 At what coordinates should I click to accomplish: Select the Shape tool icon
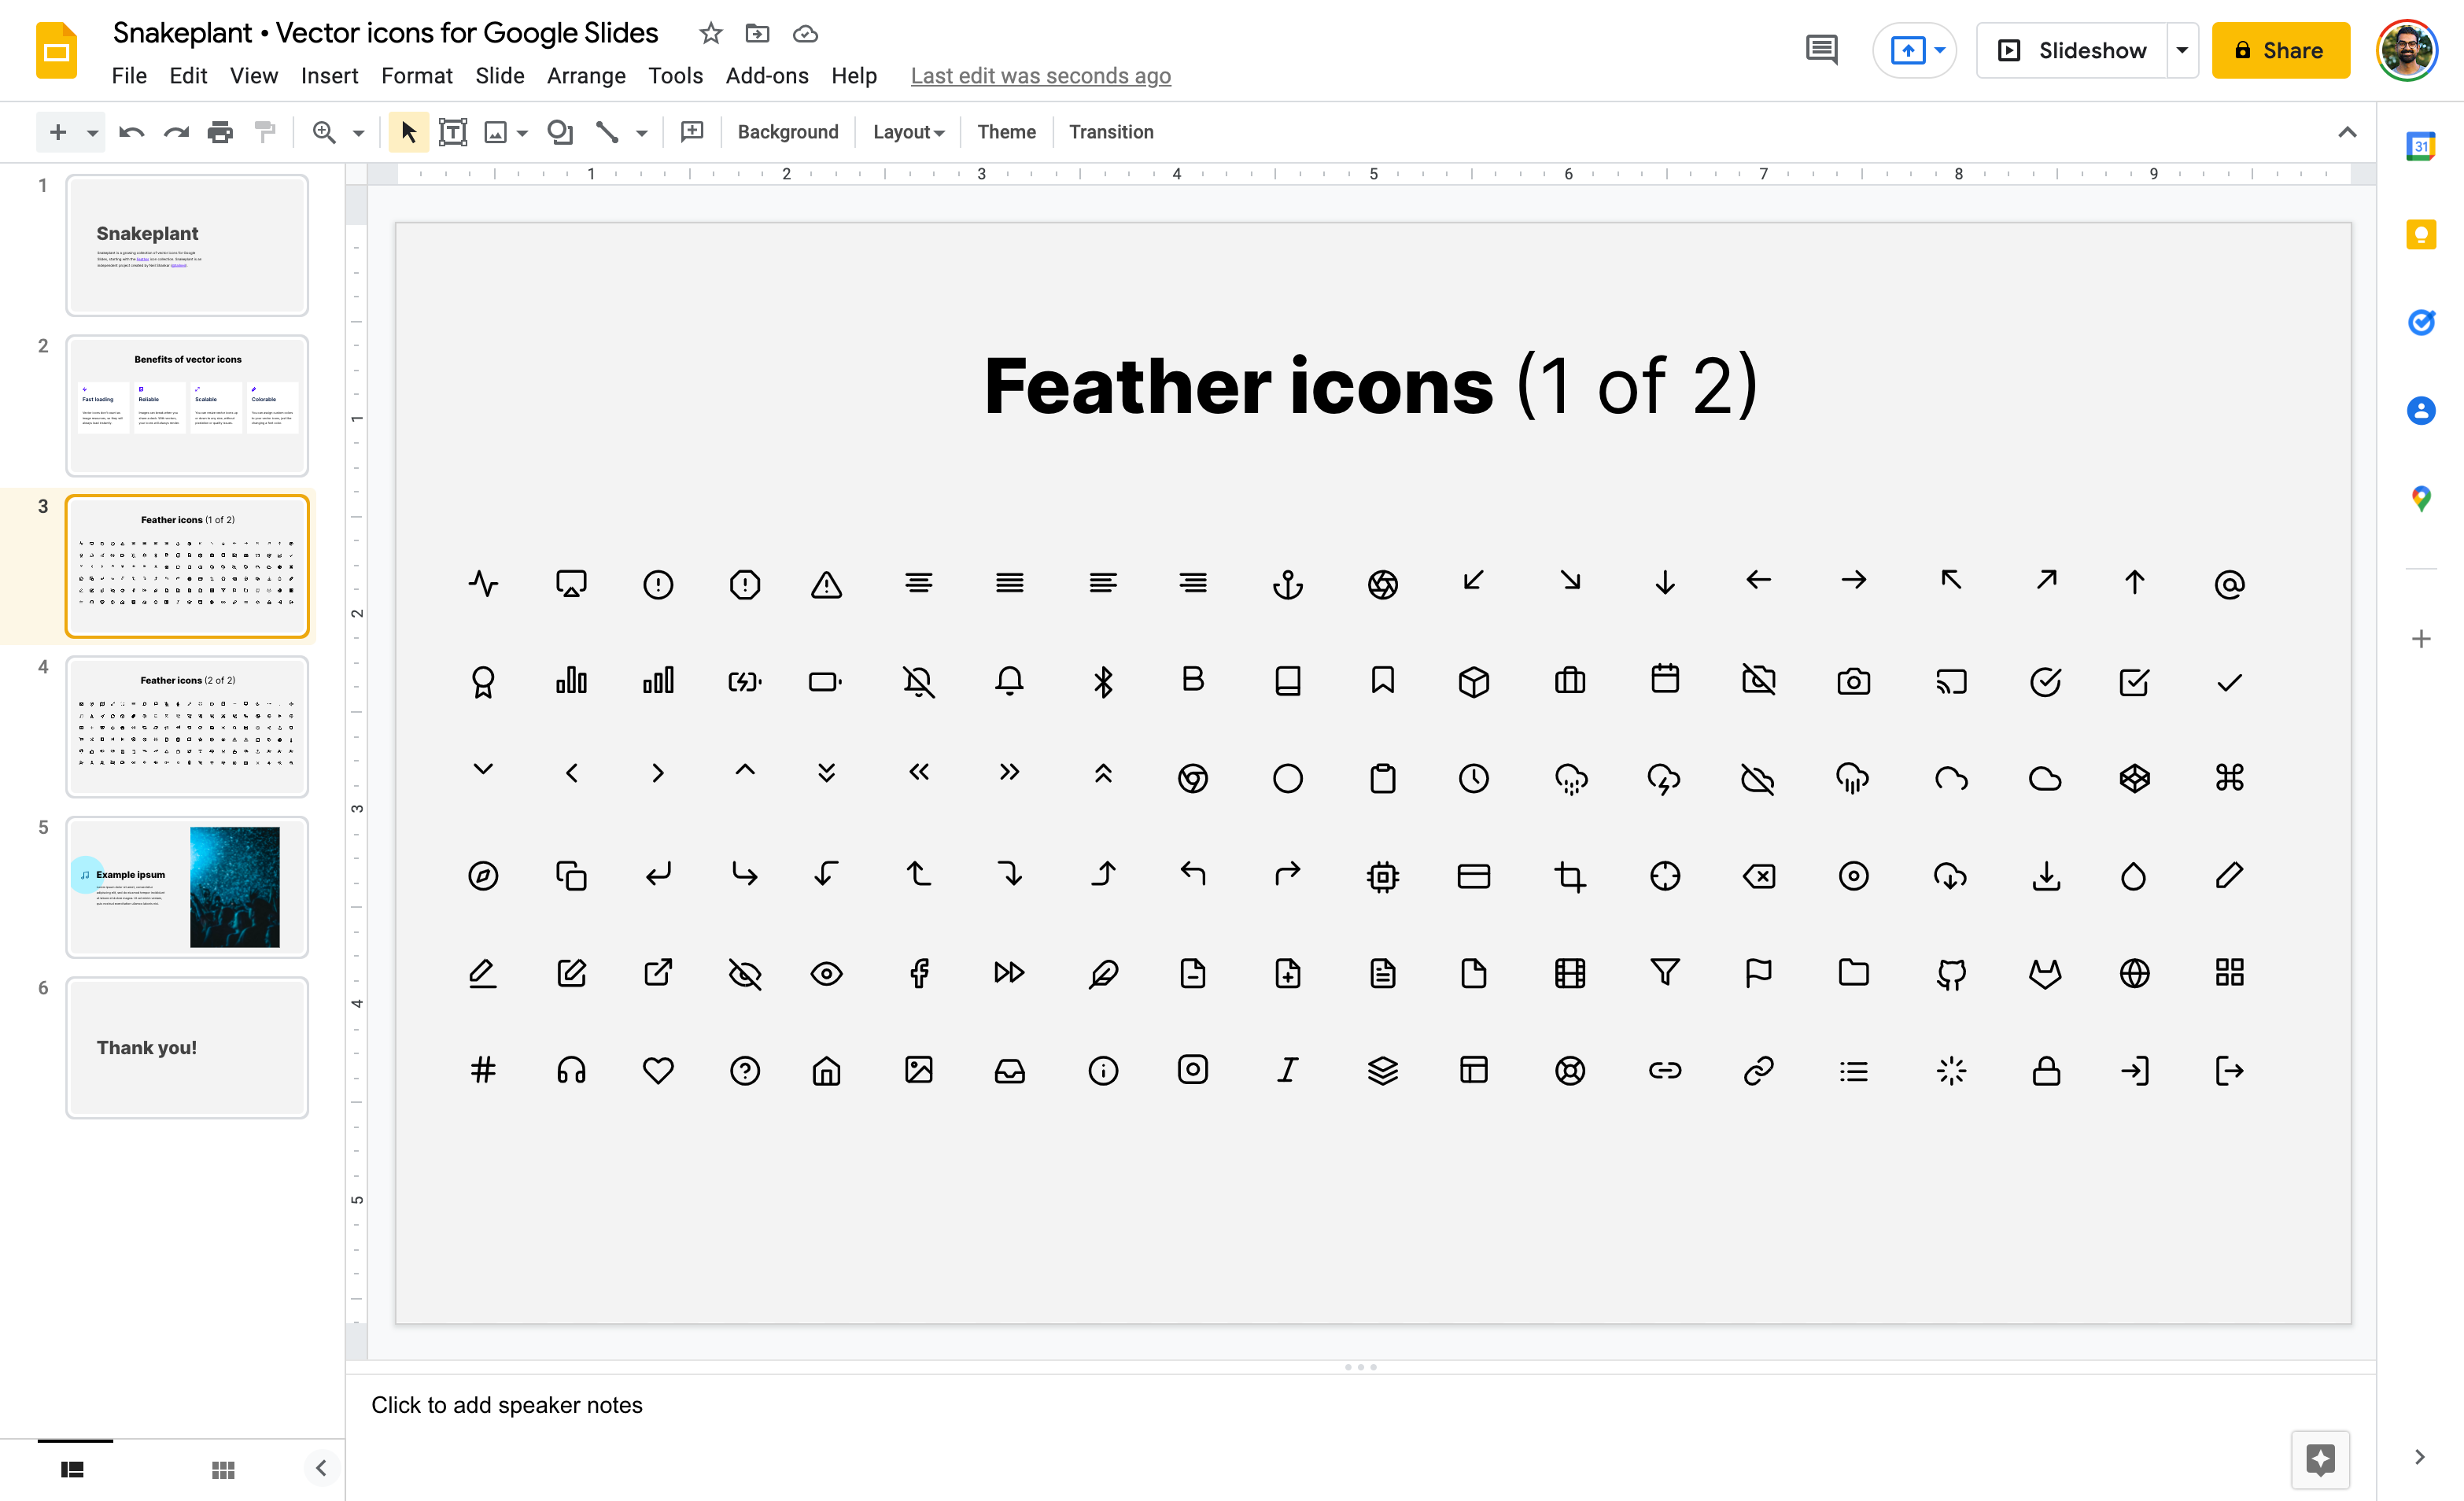(x=560, y=132)
